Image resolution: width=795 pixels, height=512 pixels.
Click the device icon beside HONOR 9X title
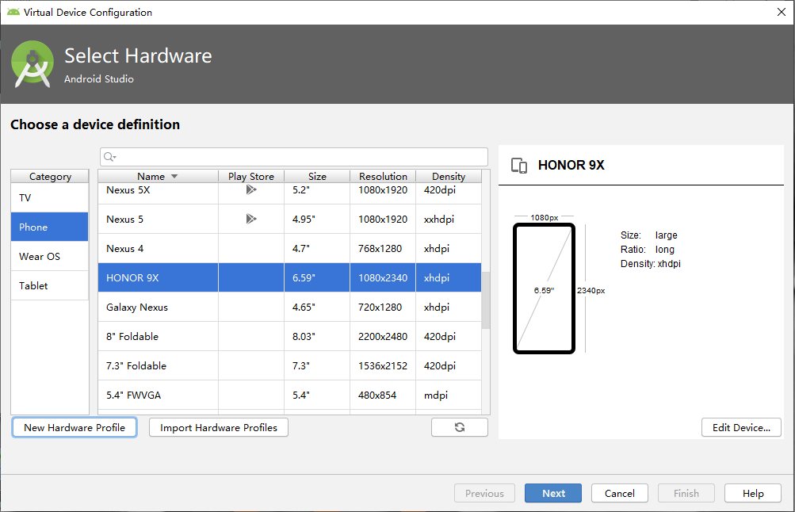pos(518,166)
